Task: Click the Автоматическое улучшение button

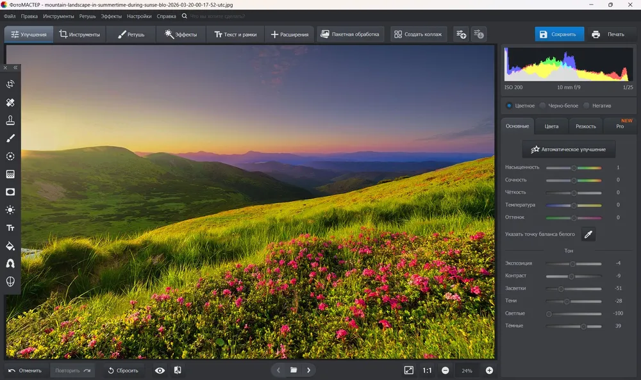Action: point(569,149)
